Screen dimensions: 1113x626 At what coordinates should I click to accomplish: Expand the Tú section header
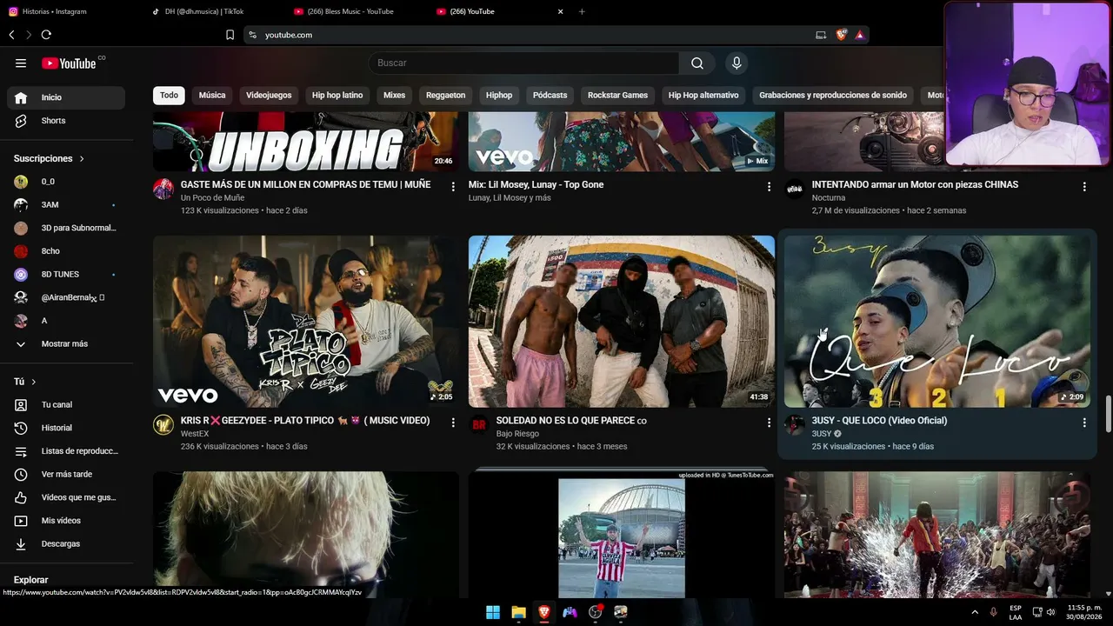coord(25,382)
